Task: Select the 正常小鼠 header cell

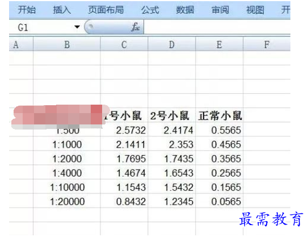Action: point(219,115)
